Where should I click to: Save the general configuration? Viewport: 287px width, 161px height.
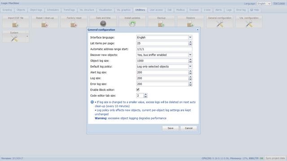point(170,128)
